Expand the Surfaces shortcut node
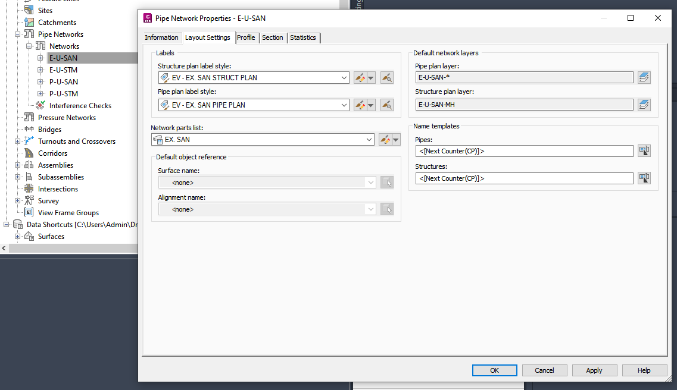The width and height of the screenshot is (677, 390). point(18,237)
